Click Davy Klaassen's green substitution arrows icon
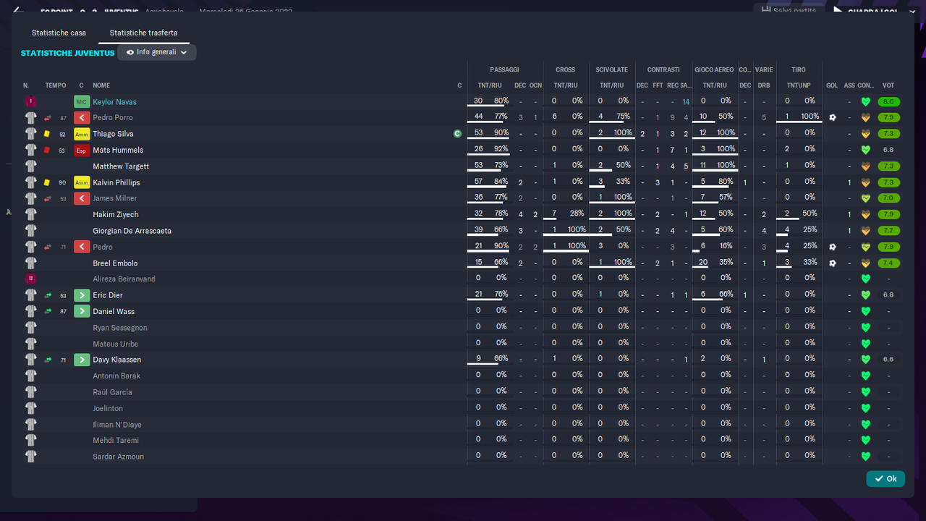The height and width of the screenshot is (521, 926). click(x=48, y=360)
